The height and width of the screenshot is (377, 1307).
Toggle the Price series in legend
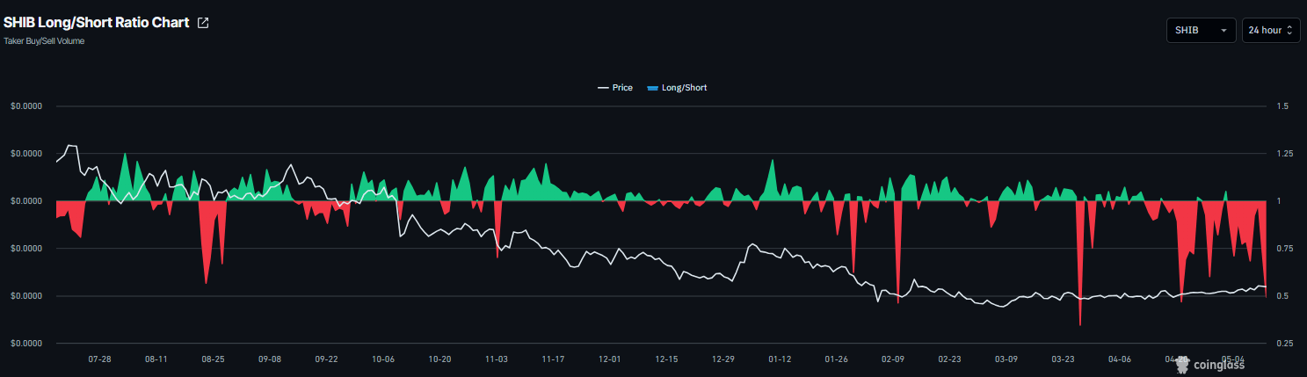pyautogui.click(x=615, y=88)
